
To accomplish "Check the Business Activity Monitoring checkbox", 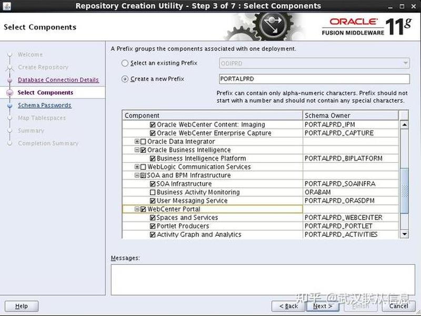I will 153,192.
